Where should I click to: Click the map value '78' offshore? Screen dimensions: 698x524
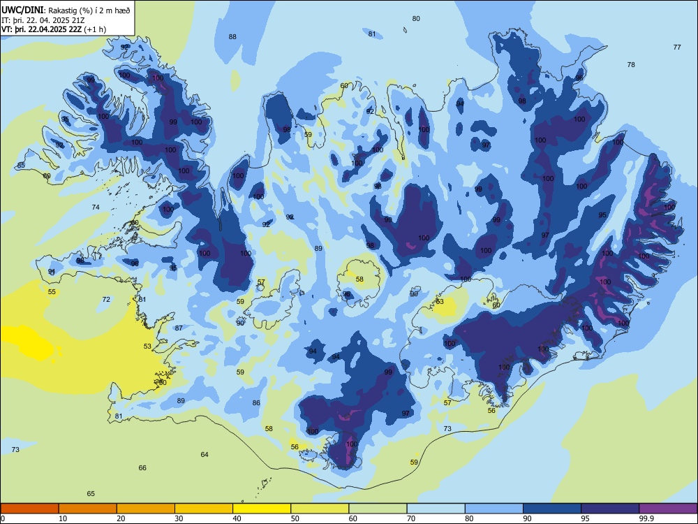(631, 64)
